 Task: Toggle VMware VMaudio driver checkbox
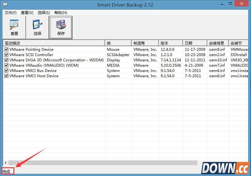coord(6,65)
